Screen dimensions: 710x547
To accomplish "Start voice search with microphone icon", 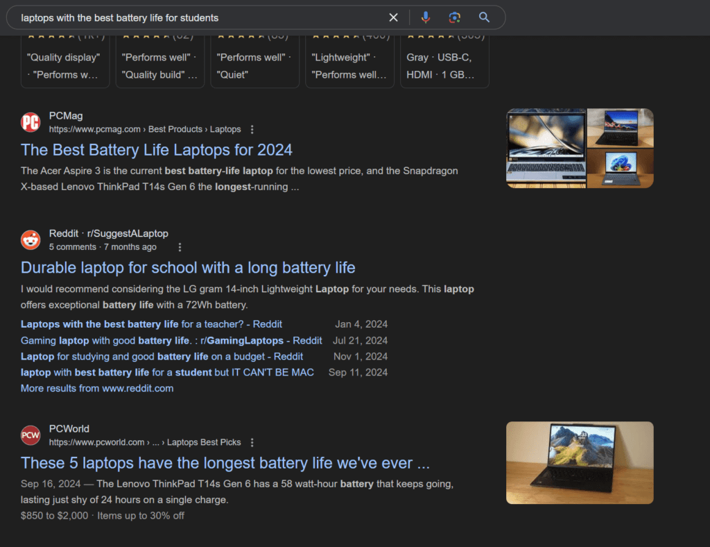I will pos(426,17).
